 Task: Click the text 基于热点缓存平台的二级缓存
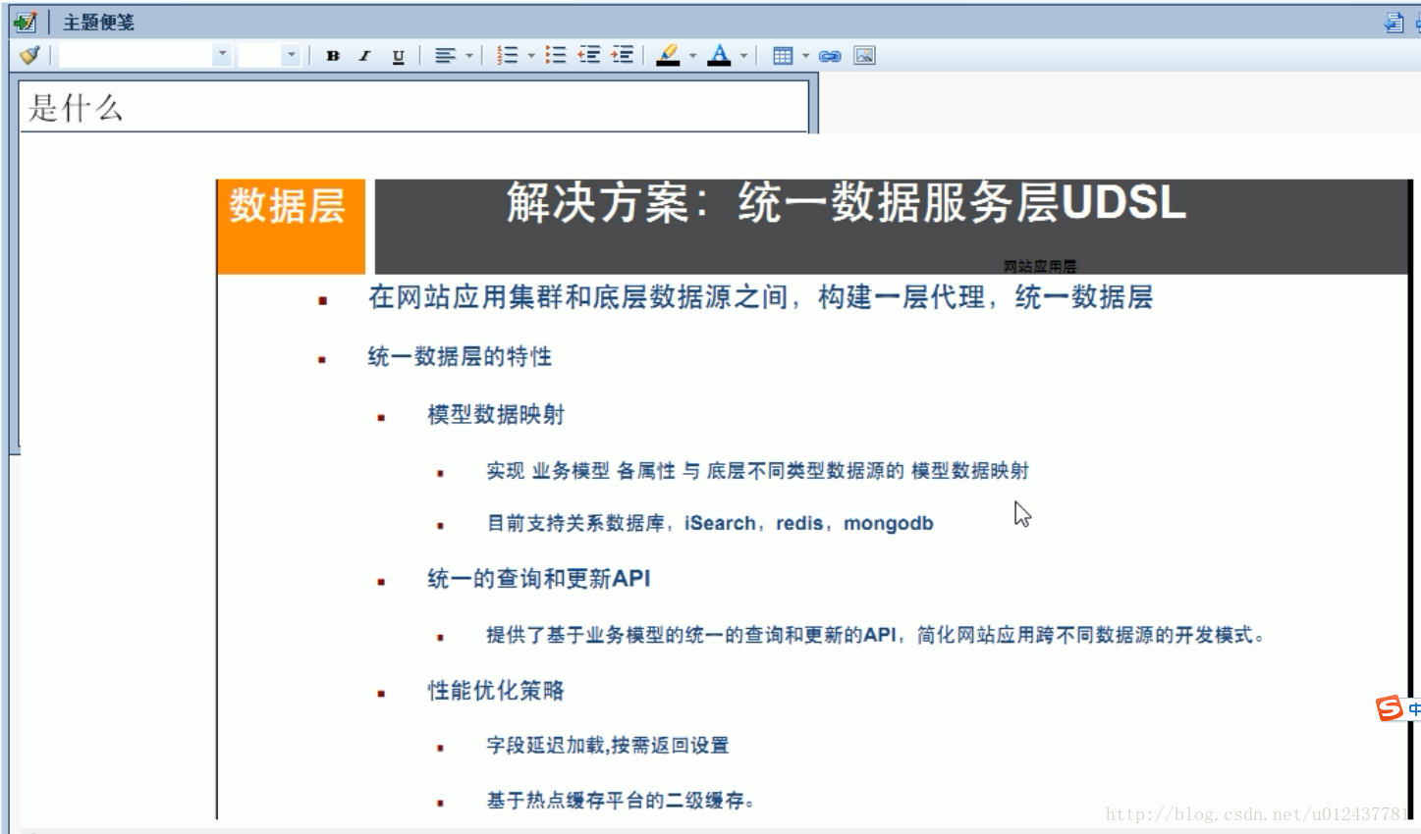pyautogui.click(x=621, y=801)
